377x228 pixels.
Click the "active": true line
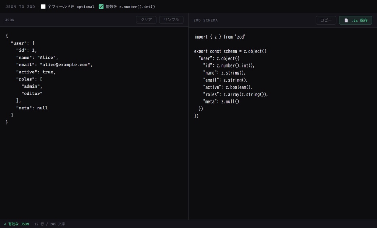36,72
